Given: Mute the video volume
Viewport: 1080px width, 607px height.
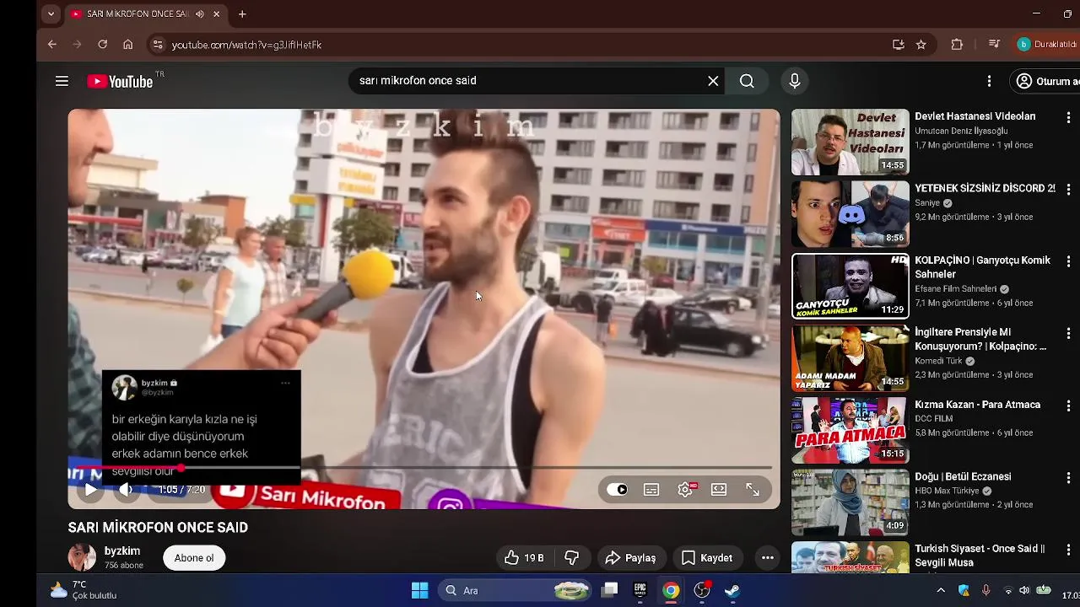Looking at the screenshot, I should 126,489.
